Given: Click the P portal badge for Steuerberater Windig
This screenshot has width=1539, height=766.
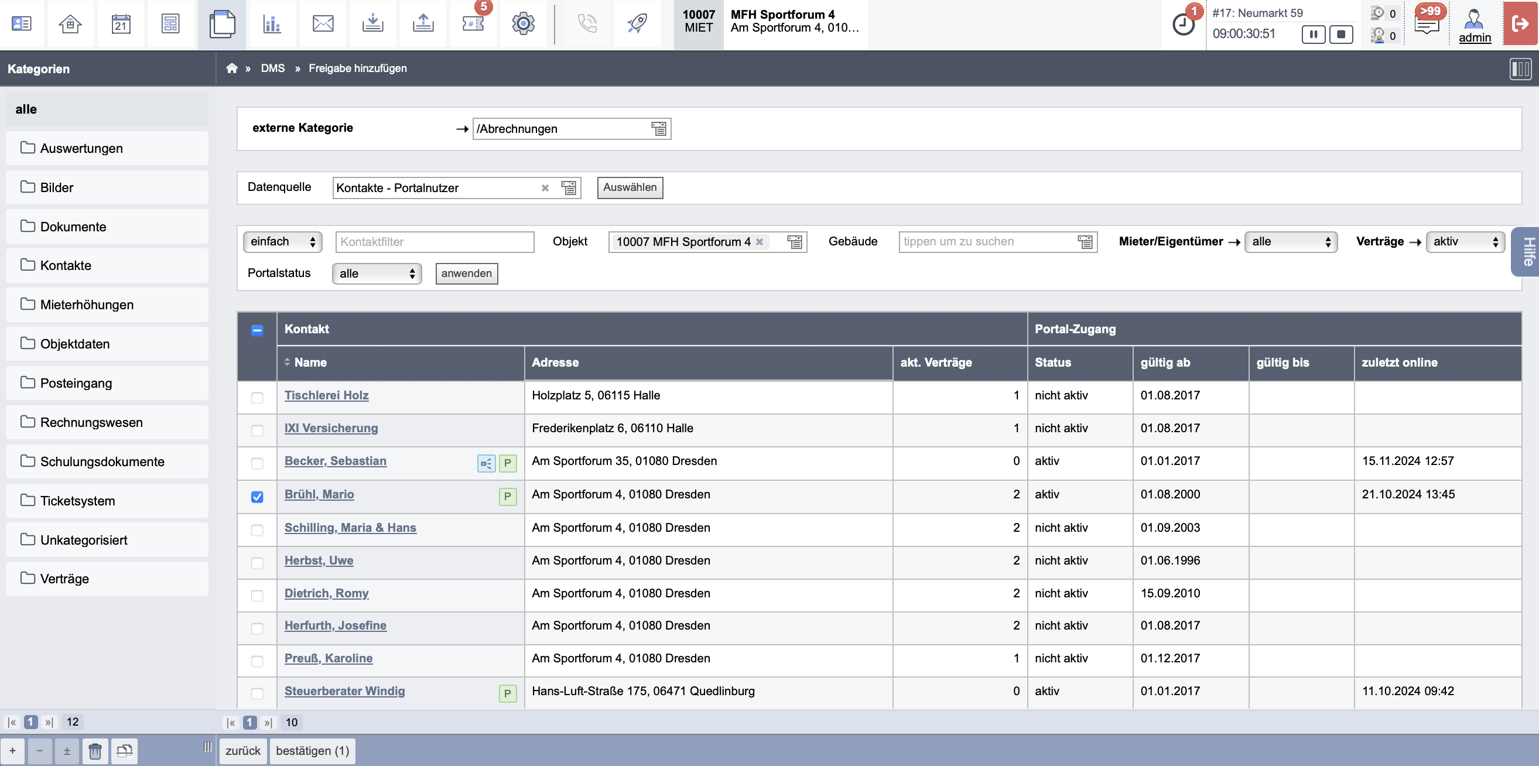Looking at the screenshot, I should point(507,694).
